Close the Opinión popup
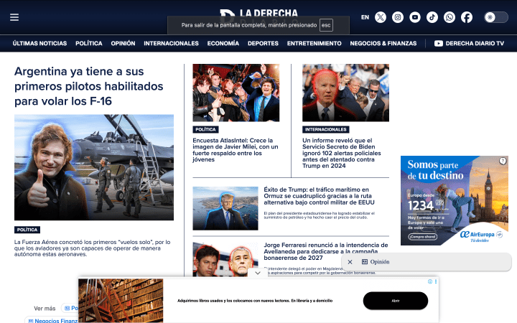Viewport: 517px width, 323px height. tap(350, 262)
